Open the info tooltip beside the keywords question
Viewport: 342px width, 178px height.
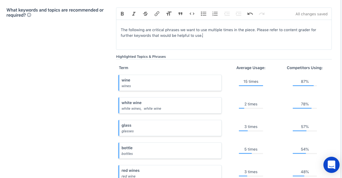coord(29,15)
